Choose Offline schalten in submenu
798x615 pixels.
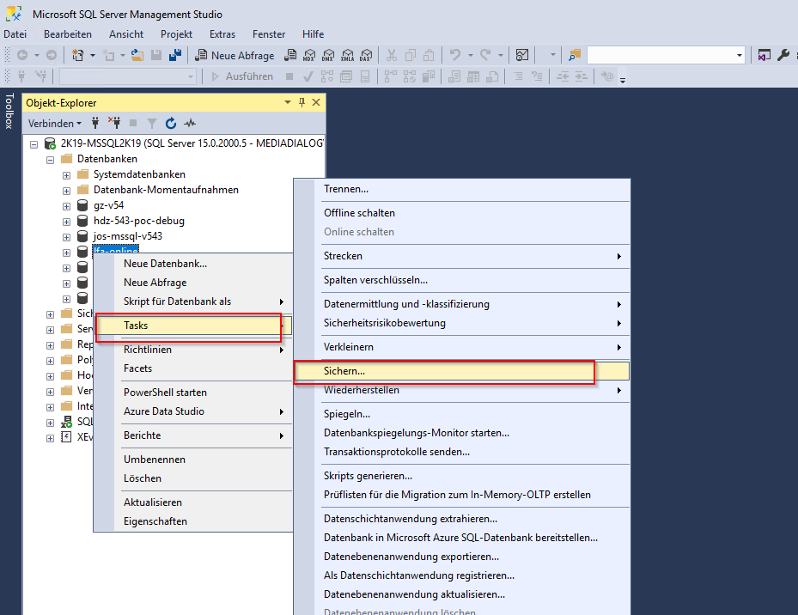click(461, 213)
